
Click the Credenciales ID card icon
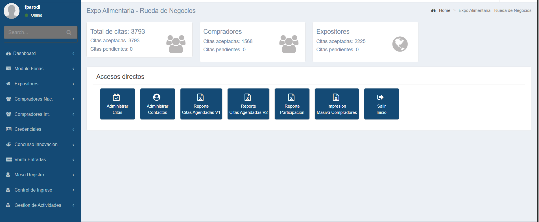coord(9,129)
